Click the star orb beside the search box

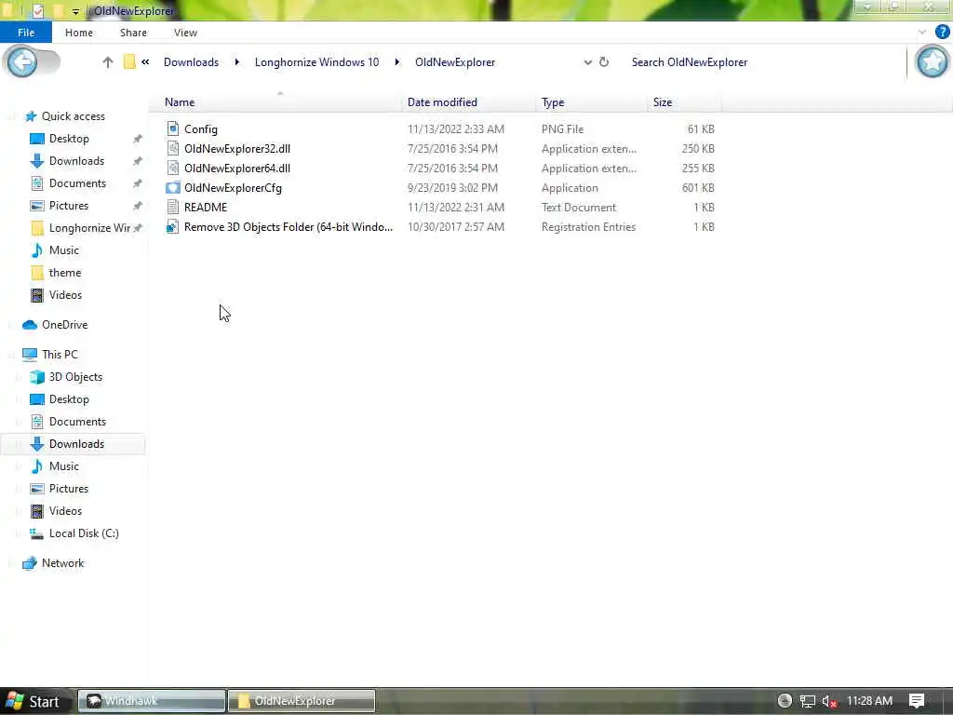(933, 61)
